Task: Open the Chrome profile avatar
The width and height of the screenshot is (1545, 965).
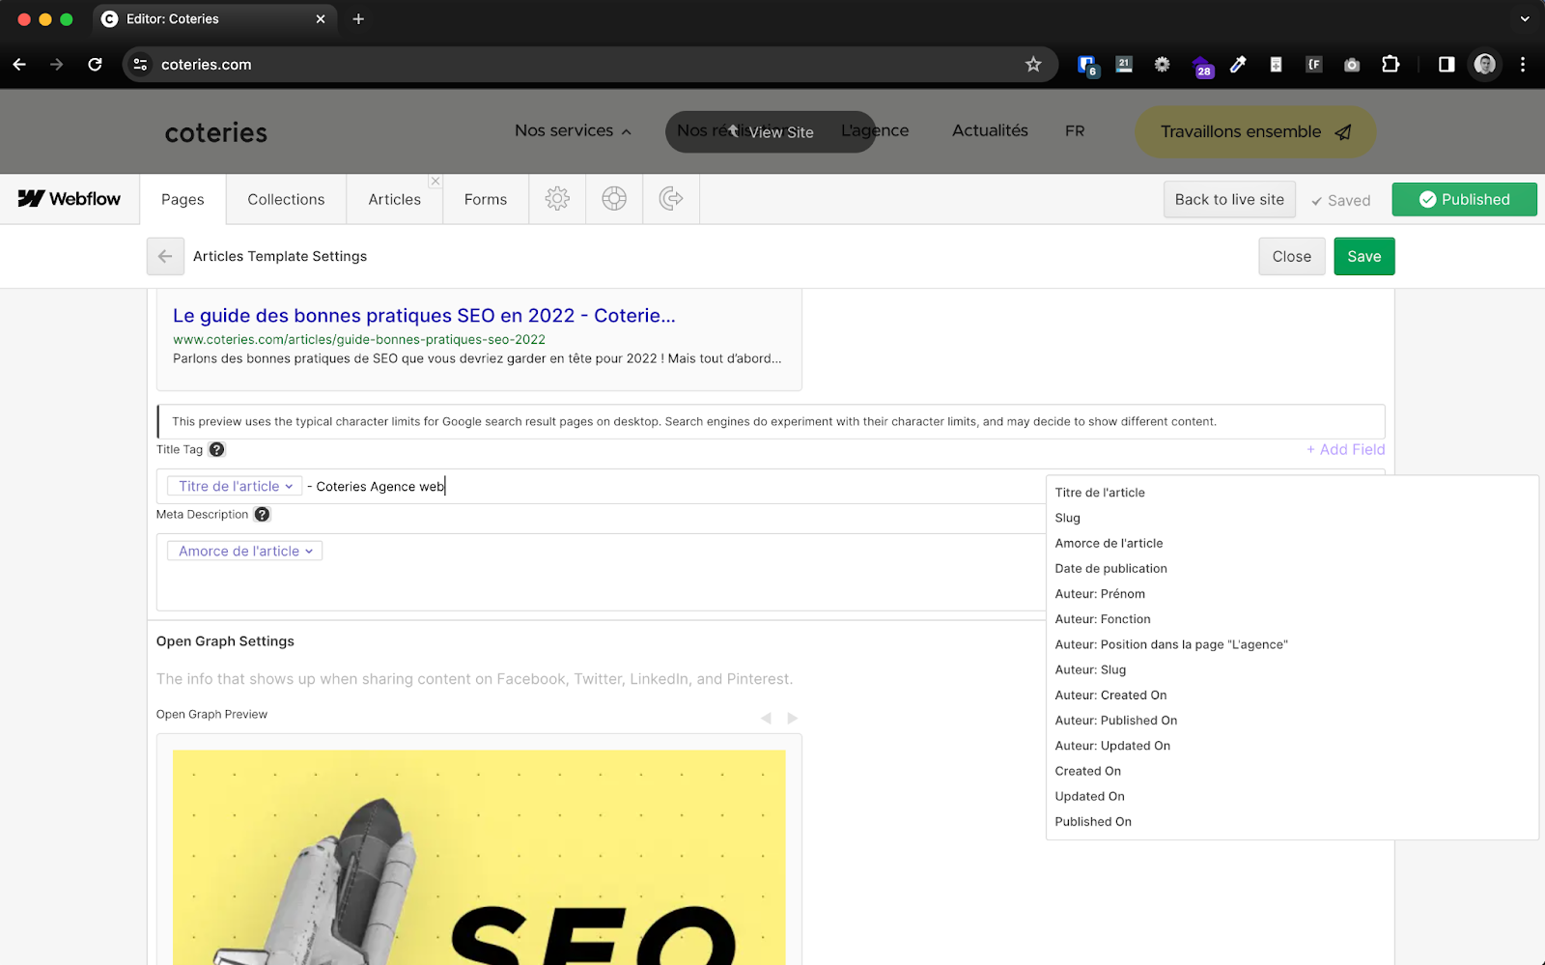Action: [1485, 65]
